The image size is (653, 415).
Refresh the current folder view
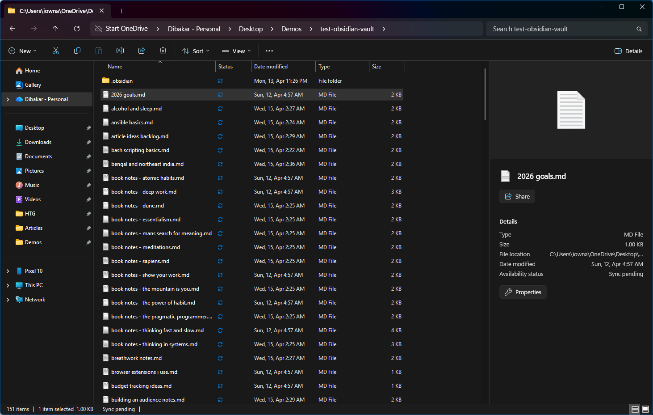(x=77, y=29)
